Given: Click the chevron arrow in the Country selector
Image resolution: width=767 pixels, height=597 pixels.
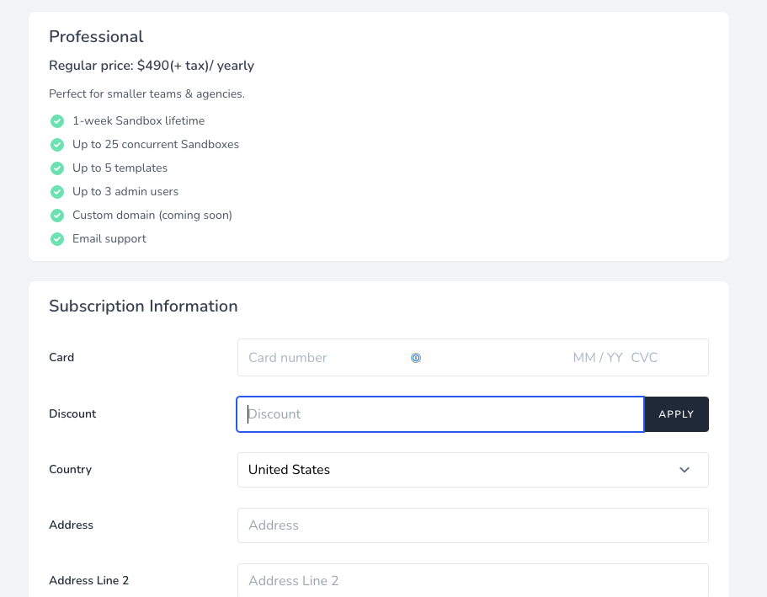Looking at the screenshot, I should tap(684, 470).
